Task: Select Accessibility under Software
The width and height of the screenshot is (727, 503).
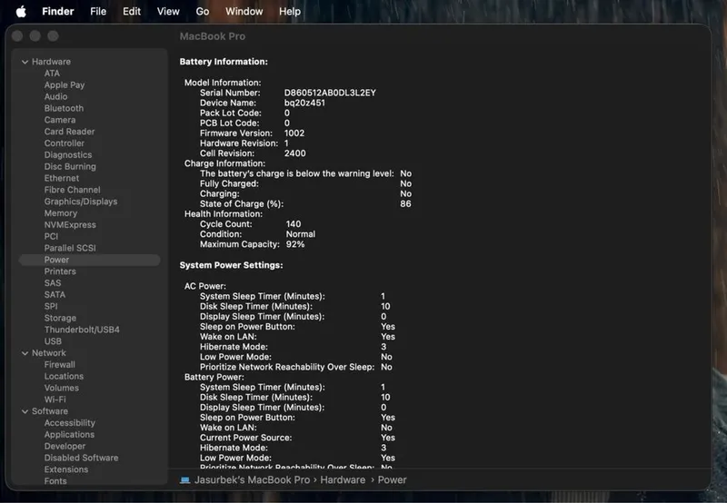Action: point(70,423)
